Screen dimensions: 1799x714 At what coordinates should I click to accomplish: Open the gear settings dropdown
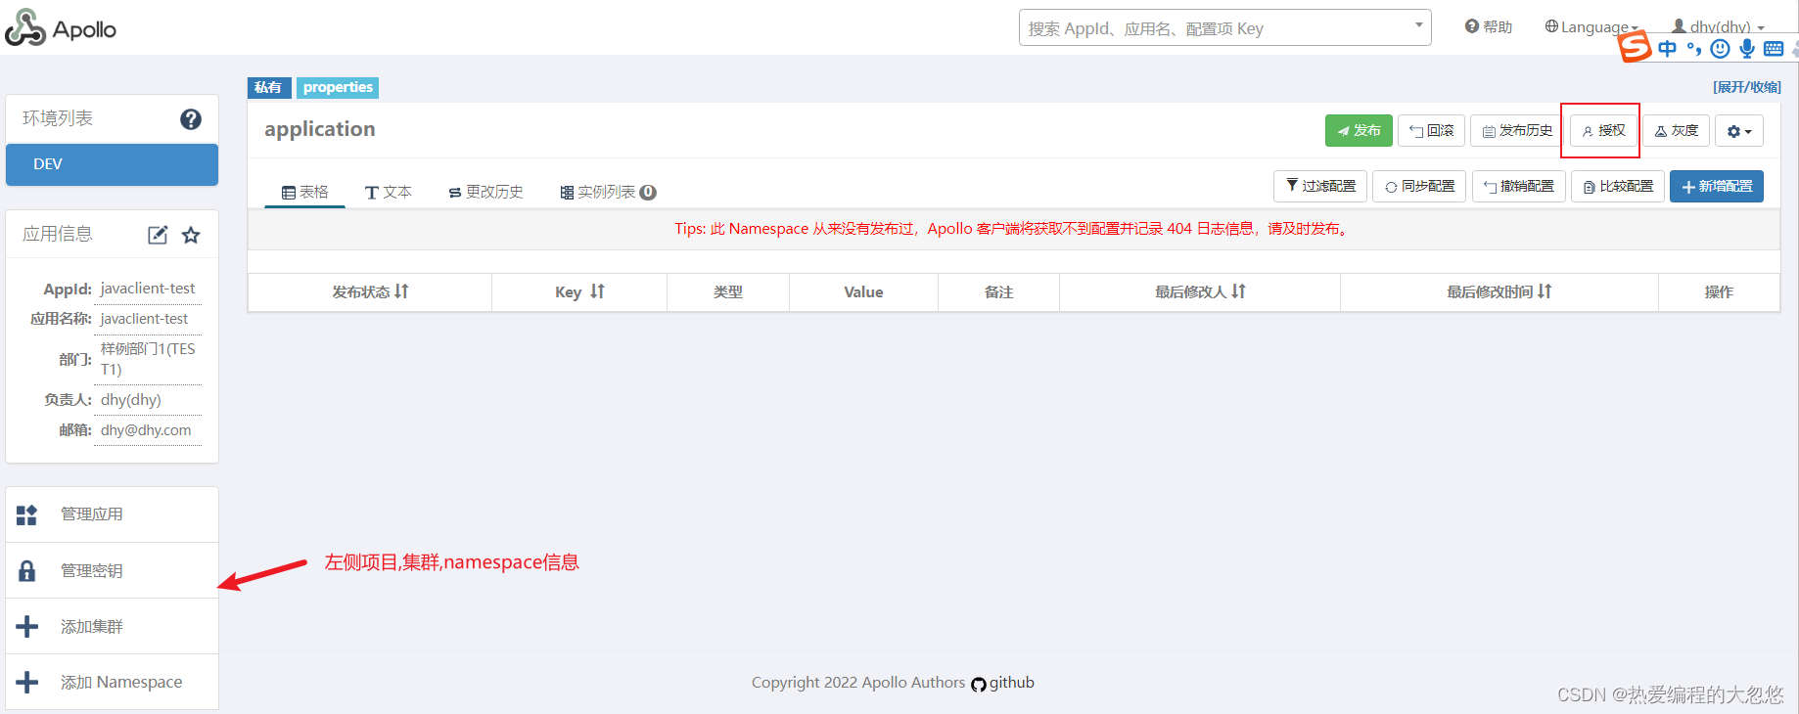[1739, 130]
